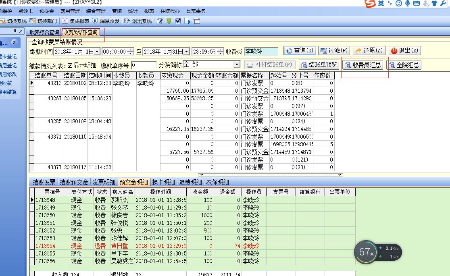The image size is (450, 276).
Task: Open 消息收发 info icon
Action: (95, 21)
